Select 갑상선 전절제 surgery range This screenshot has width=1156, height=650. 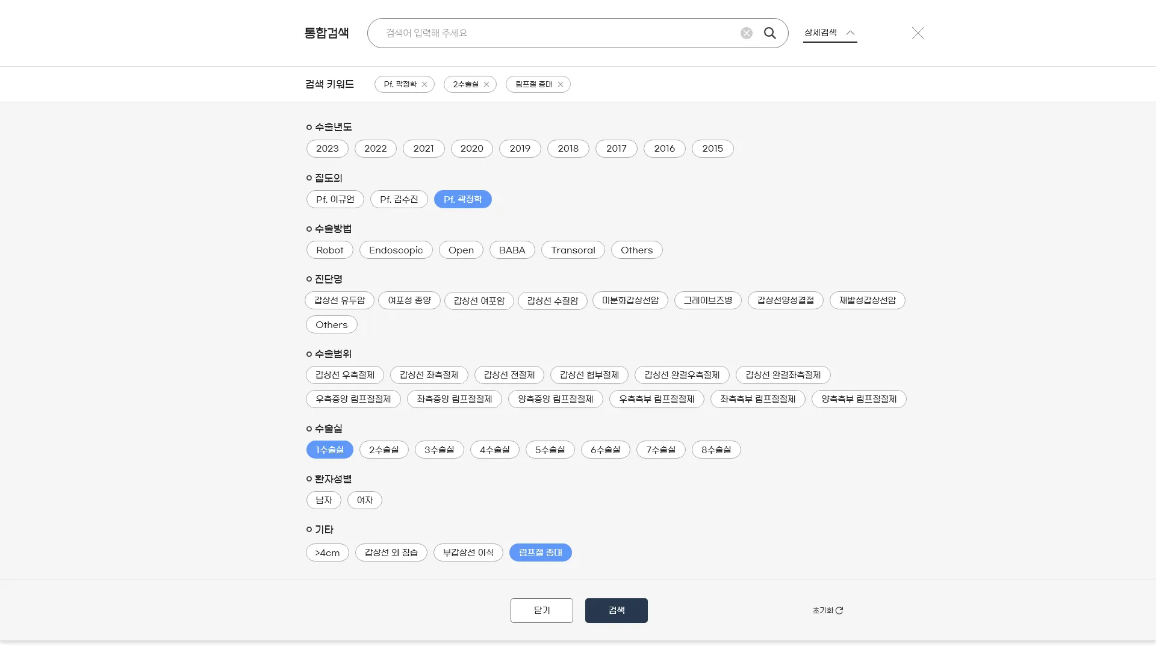[x=509, y=375]
